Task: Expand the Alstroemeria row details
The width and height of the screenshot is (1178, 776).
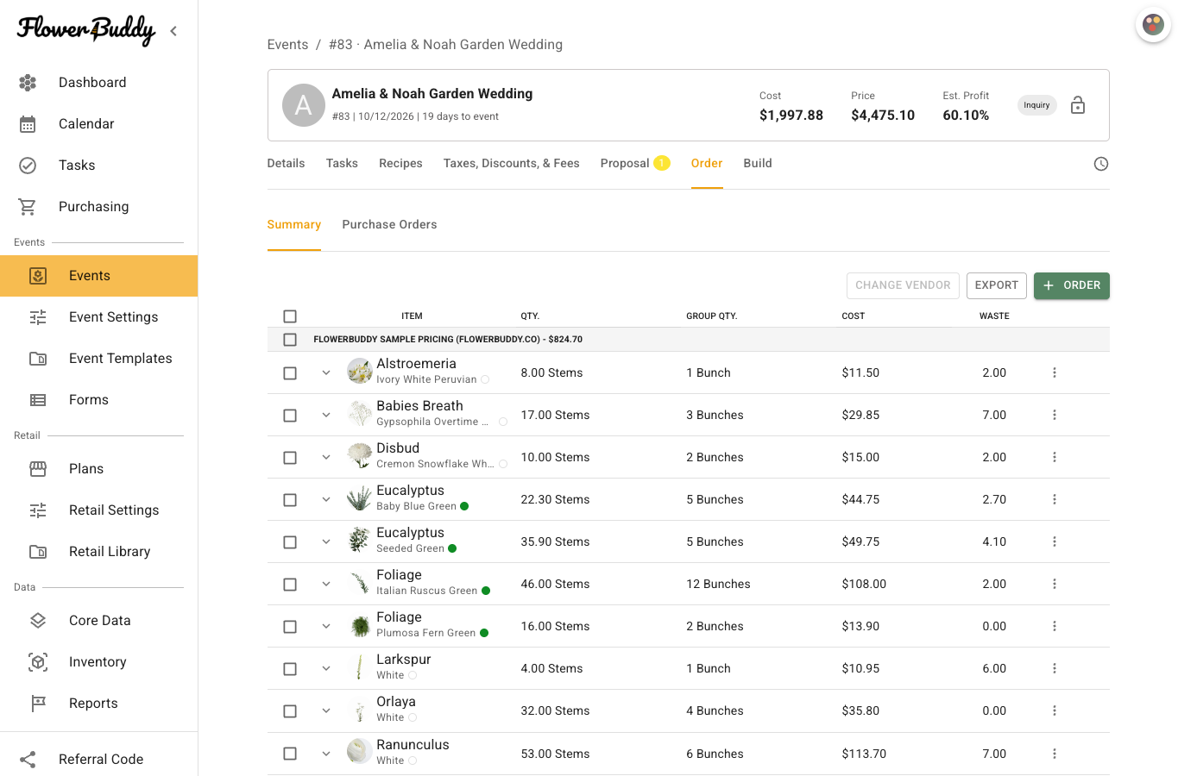Action: click(x=326, y=372)
